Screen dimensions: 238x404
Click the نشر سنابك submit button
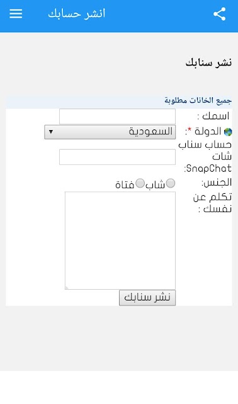coord(147,297)
